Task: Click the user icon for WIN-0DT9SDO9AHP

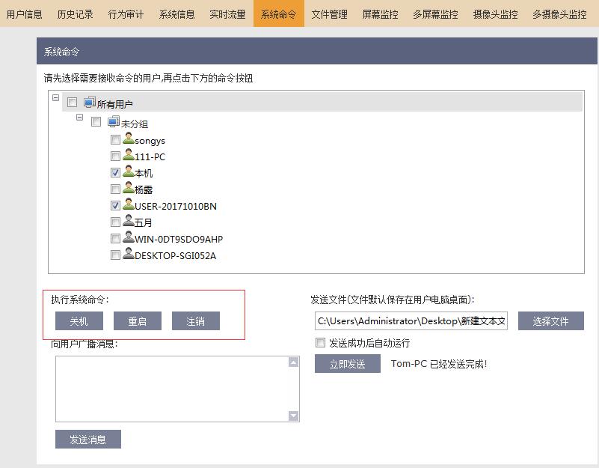Action: pos(128,238)
